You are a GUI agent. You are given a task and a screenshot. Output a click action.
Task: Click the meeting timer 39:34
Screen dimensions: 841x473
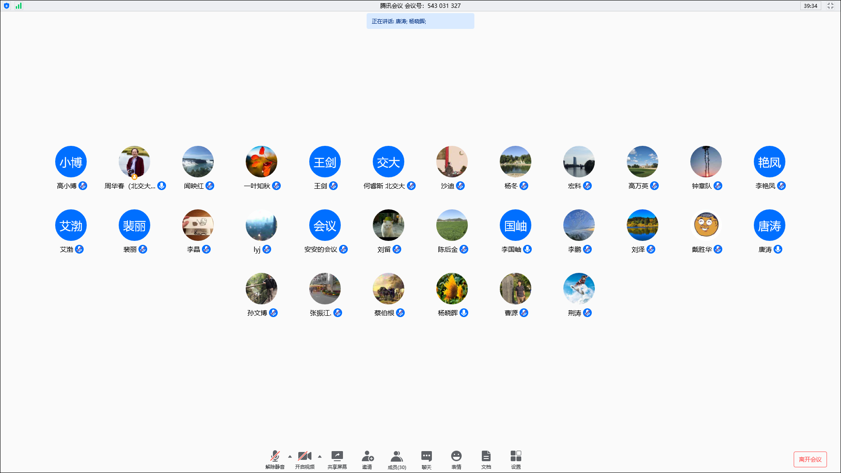coord(810,6)
